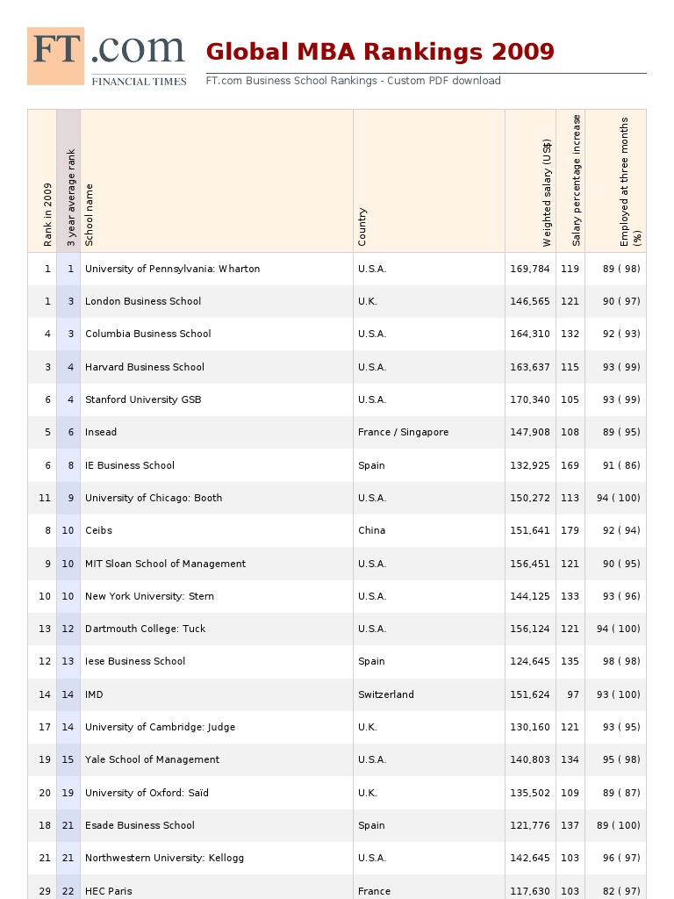Click the Country column header
Image resolution: width=674 pixels, height=899 pixels.
pyautogui.click(x=362, y=227)
